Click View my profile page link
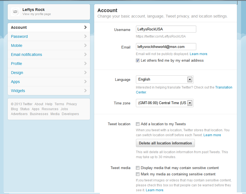Viewport: 246px width, 194px height. coord(37,14)
